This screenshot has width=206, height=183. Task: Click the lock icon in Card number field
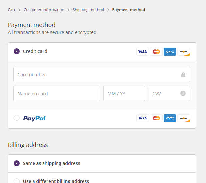tap(183, 75)
